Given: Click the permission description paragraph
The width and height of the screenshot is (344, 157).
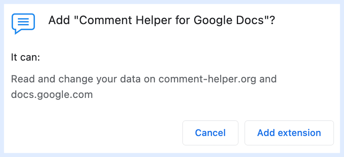Looking at the screenshot, I should 144,87.
